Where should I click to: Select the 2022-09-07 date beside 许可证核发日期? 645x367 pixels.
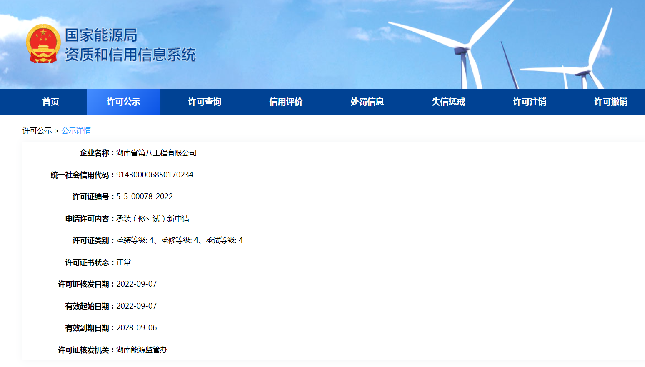click(x=137, y=284)
